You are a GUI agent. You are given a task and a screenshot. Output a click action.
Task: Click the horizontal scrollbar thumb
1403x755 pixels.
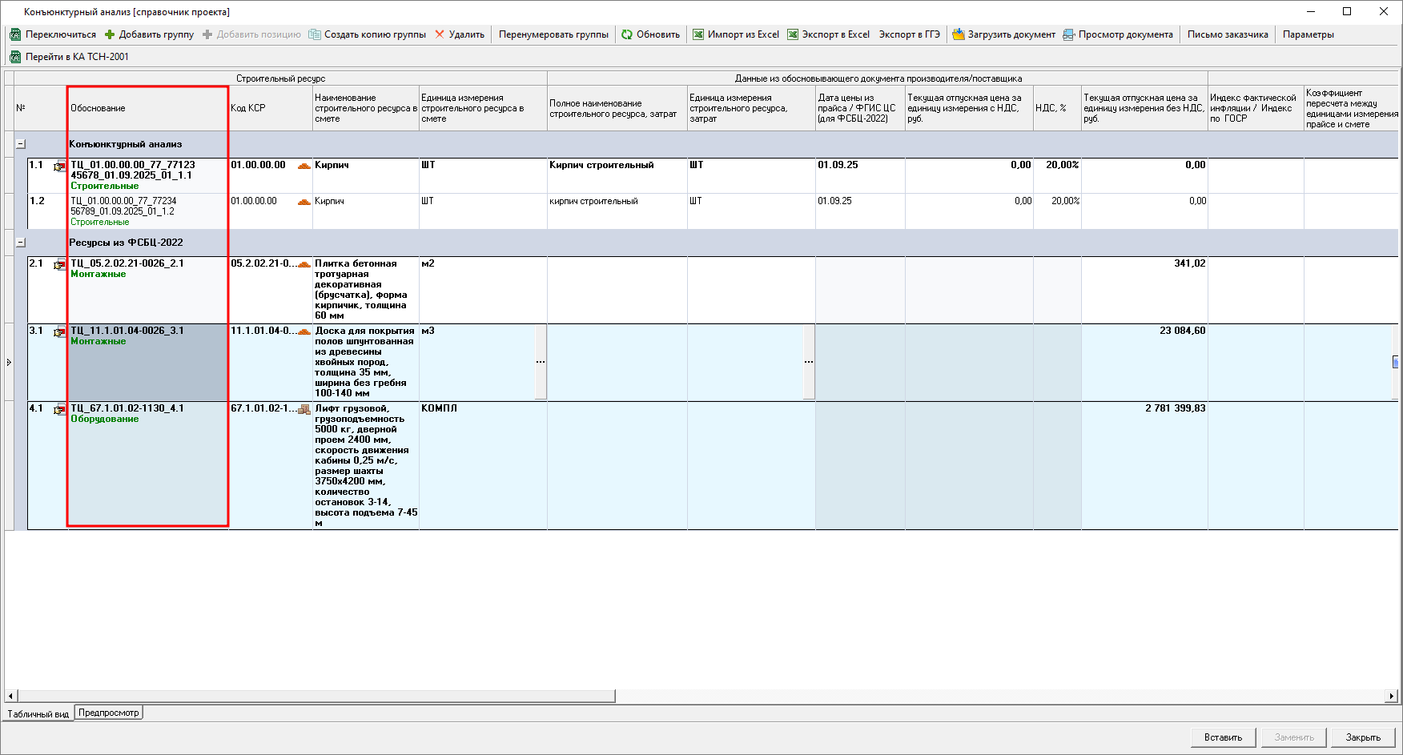(316, 696)
